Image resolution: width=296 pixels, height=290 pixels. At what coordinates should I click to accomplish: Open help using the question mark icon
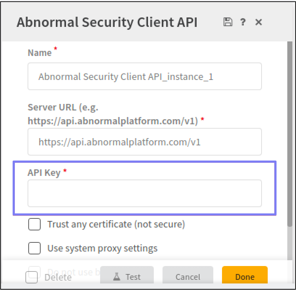(x=242, y=22)
